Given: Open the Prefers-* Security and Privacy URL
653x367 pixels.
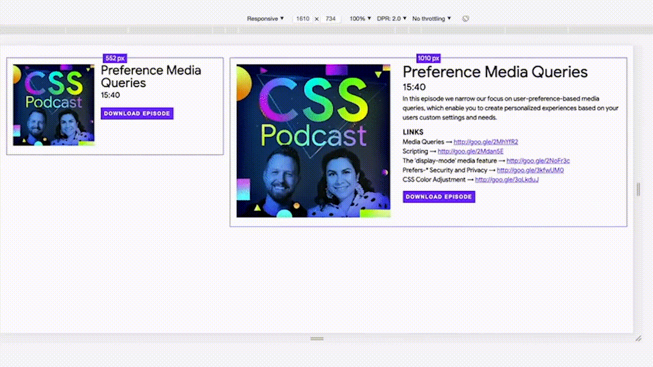Looking at the screenshot, I should coord(531,170).
